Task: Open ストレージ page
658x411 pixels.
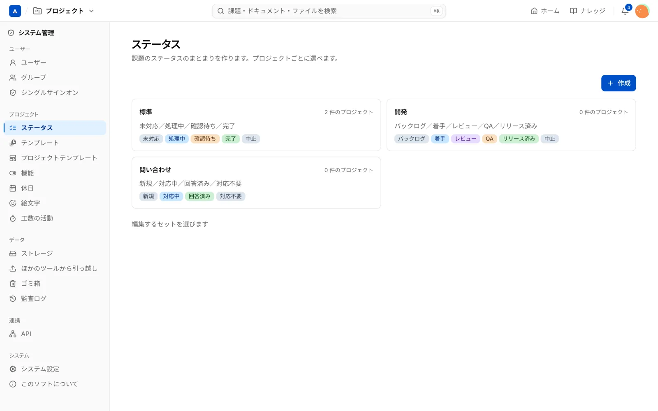Action: [55, 254]
